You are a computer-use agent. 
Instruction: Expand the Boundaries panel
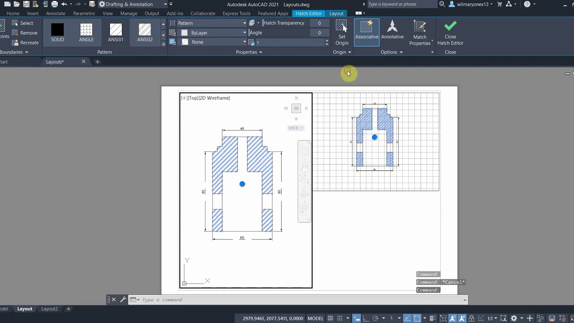[x=14, y=52]
